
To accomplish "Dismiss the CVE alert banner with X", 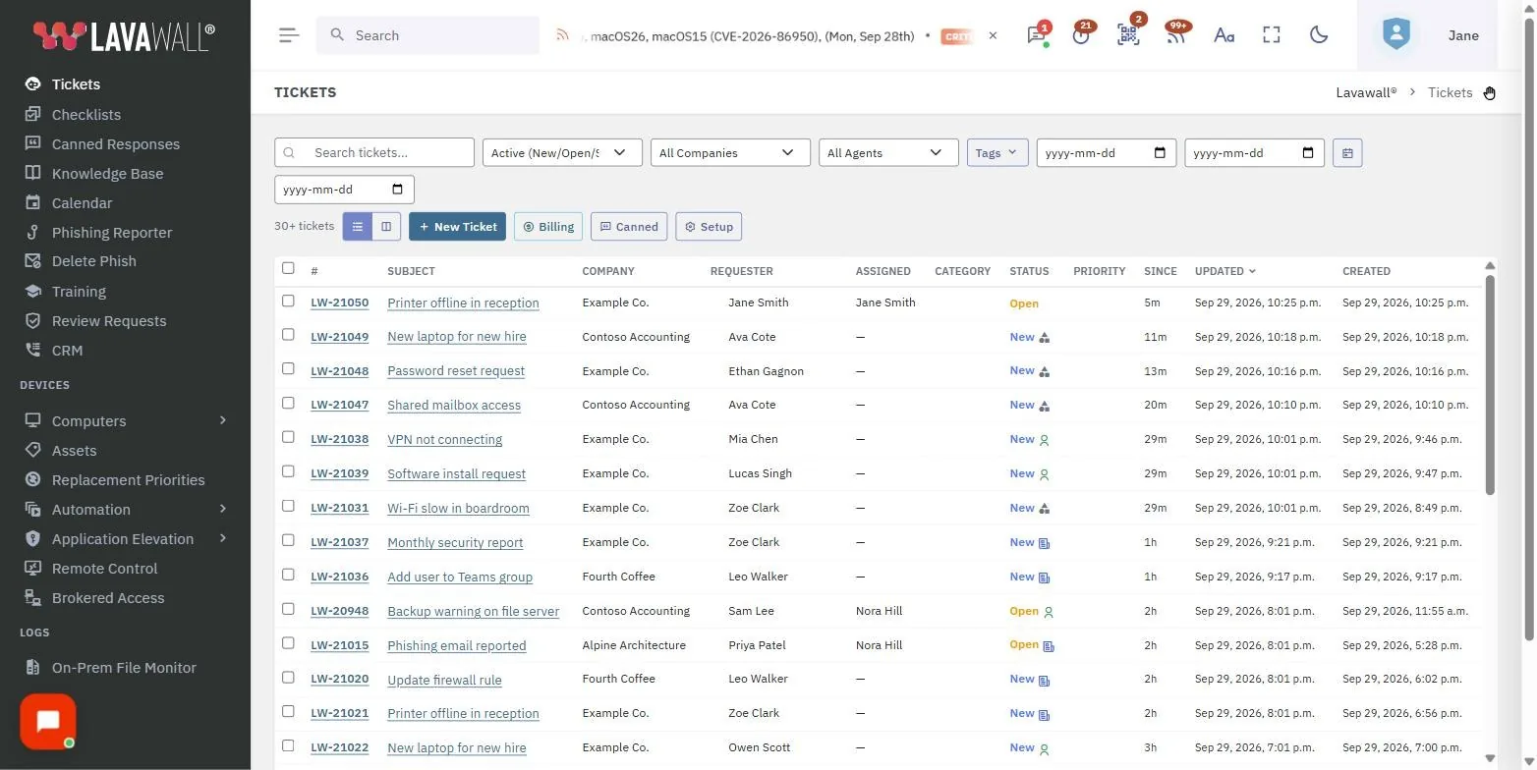I will [993, 35].
